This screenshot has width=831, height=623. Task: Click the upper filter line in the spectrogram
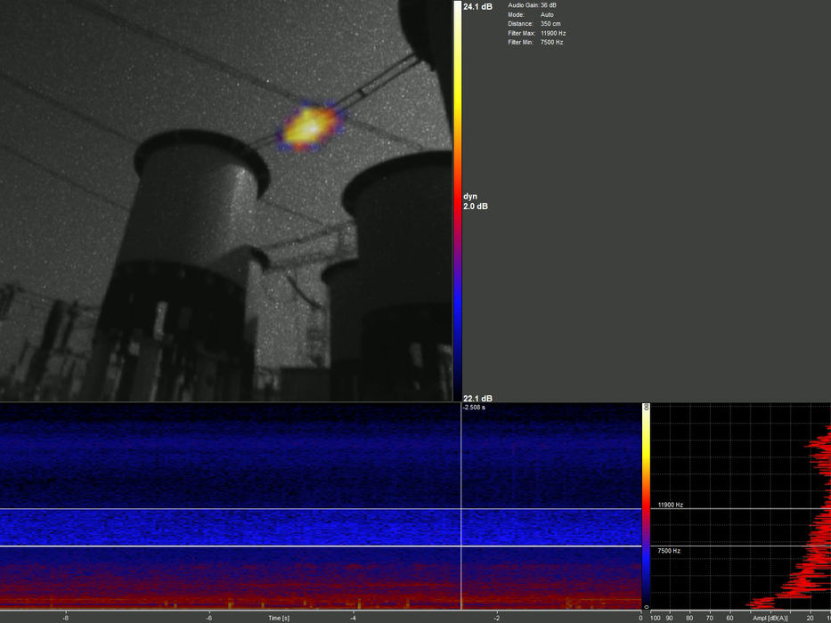321,509
